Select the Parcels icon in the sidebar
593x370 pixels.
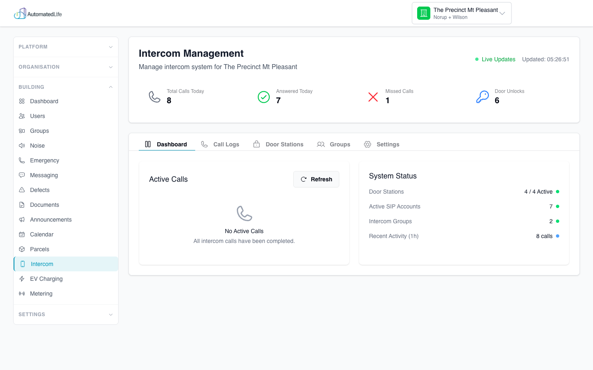click(x=21, y=249)
